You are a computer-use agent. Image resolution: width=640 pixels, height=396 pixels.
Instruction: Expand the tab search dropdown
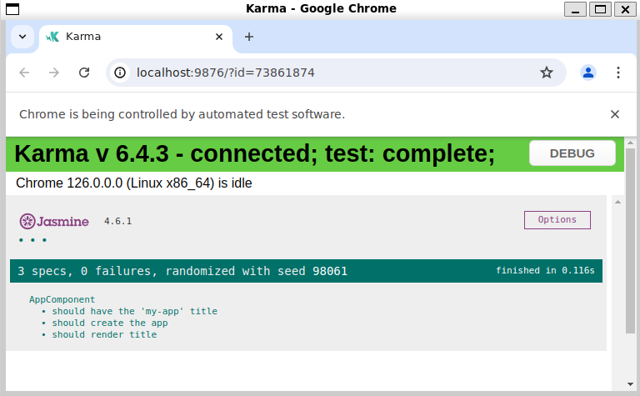tap(22, 37)
